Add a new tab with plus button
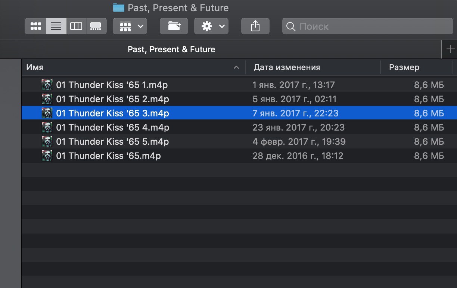 [450, 49]
